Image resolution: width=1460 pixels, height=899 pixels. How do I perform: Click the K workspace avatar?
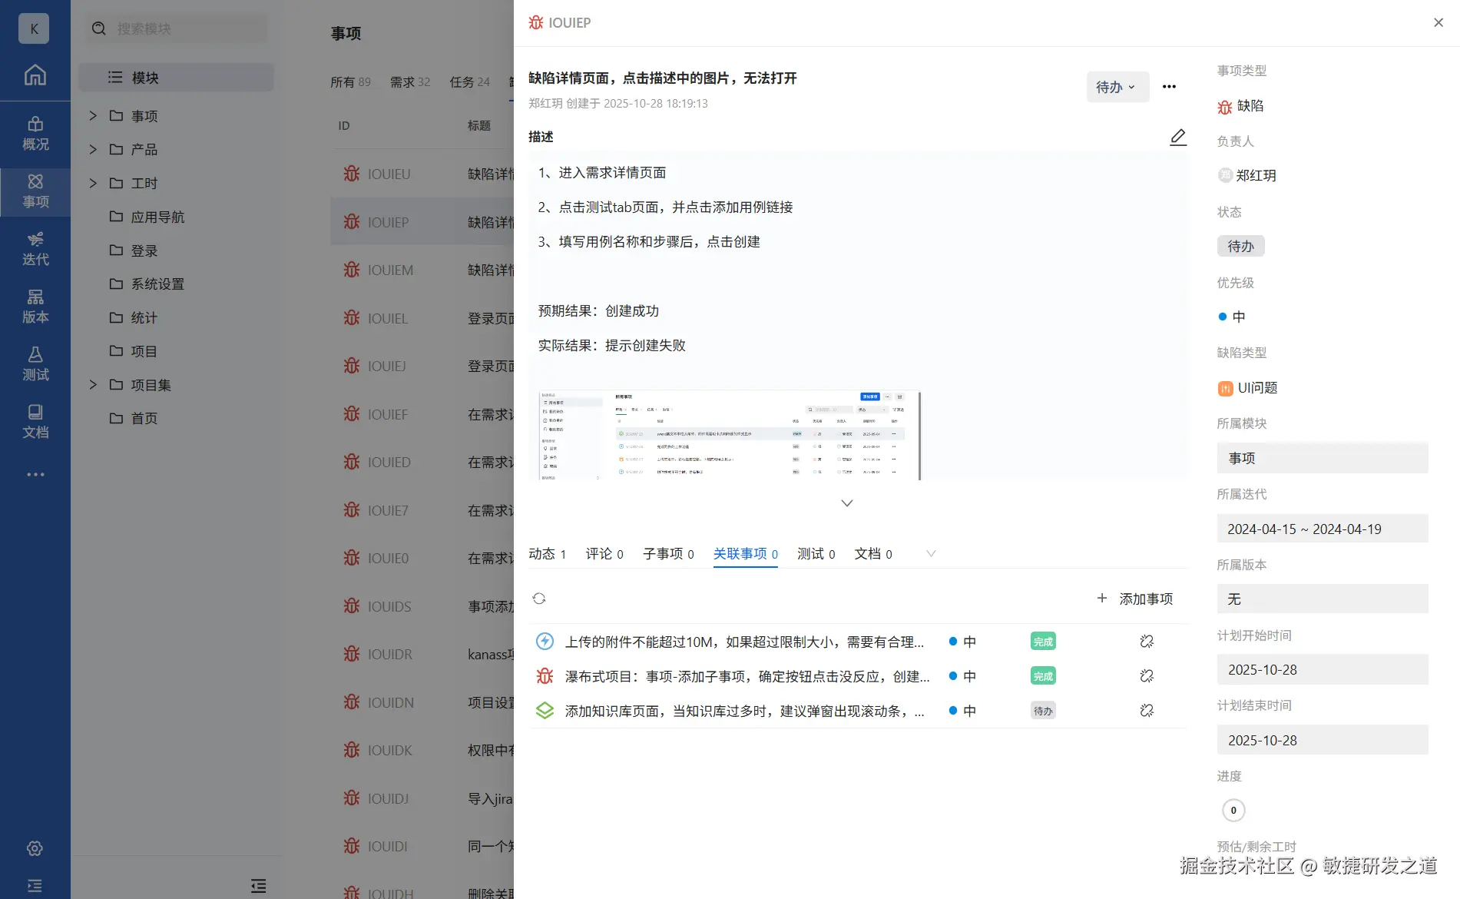coord(34,28)
